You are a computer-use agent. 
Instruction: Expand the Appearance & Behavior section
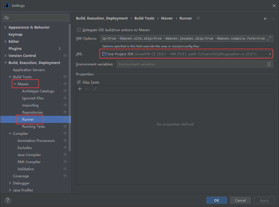5,27
